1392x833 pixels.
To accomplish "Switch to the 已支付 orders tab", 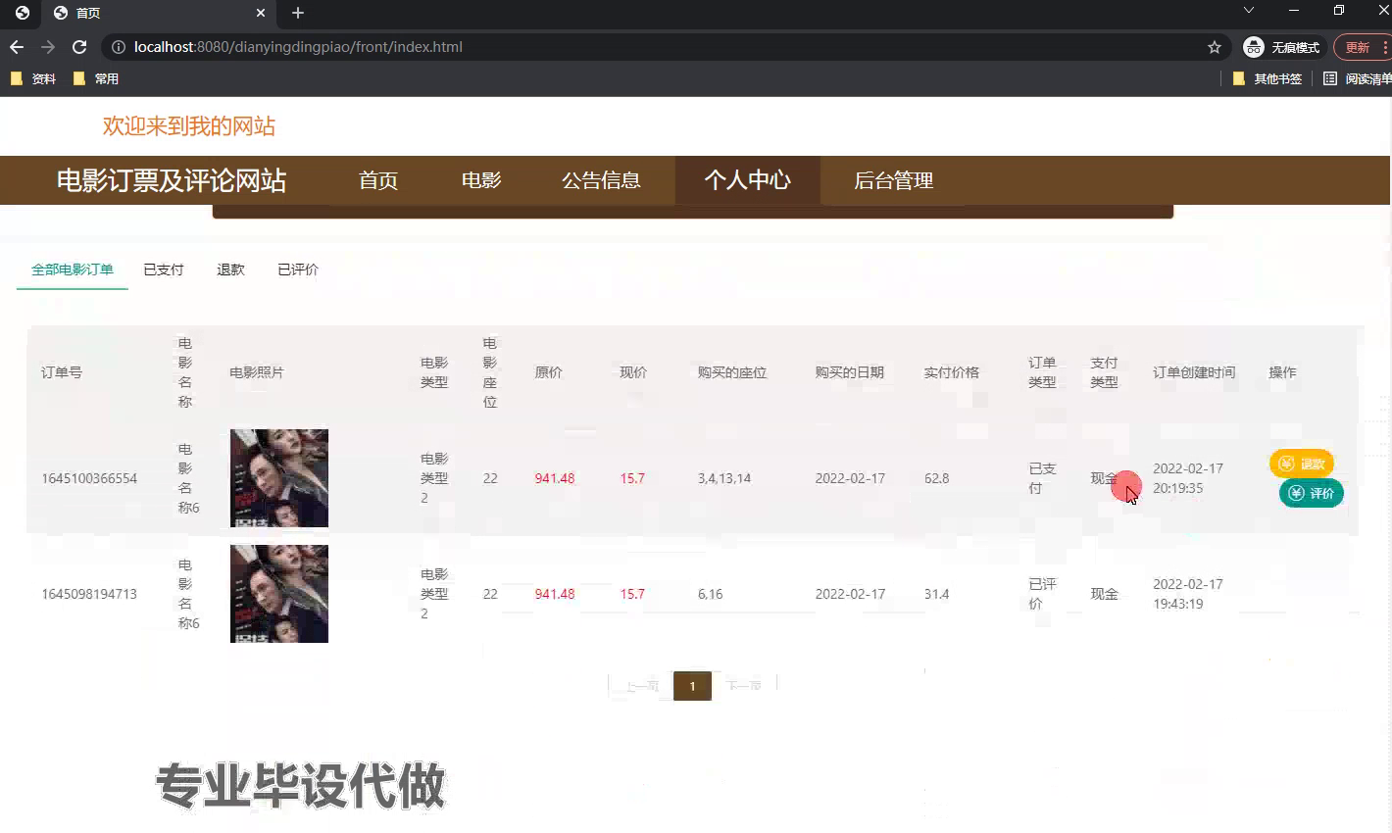I will 164,269.
